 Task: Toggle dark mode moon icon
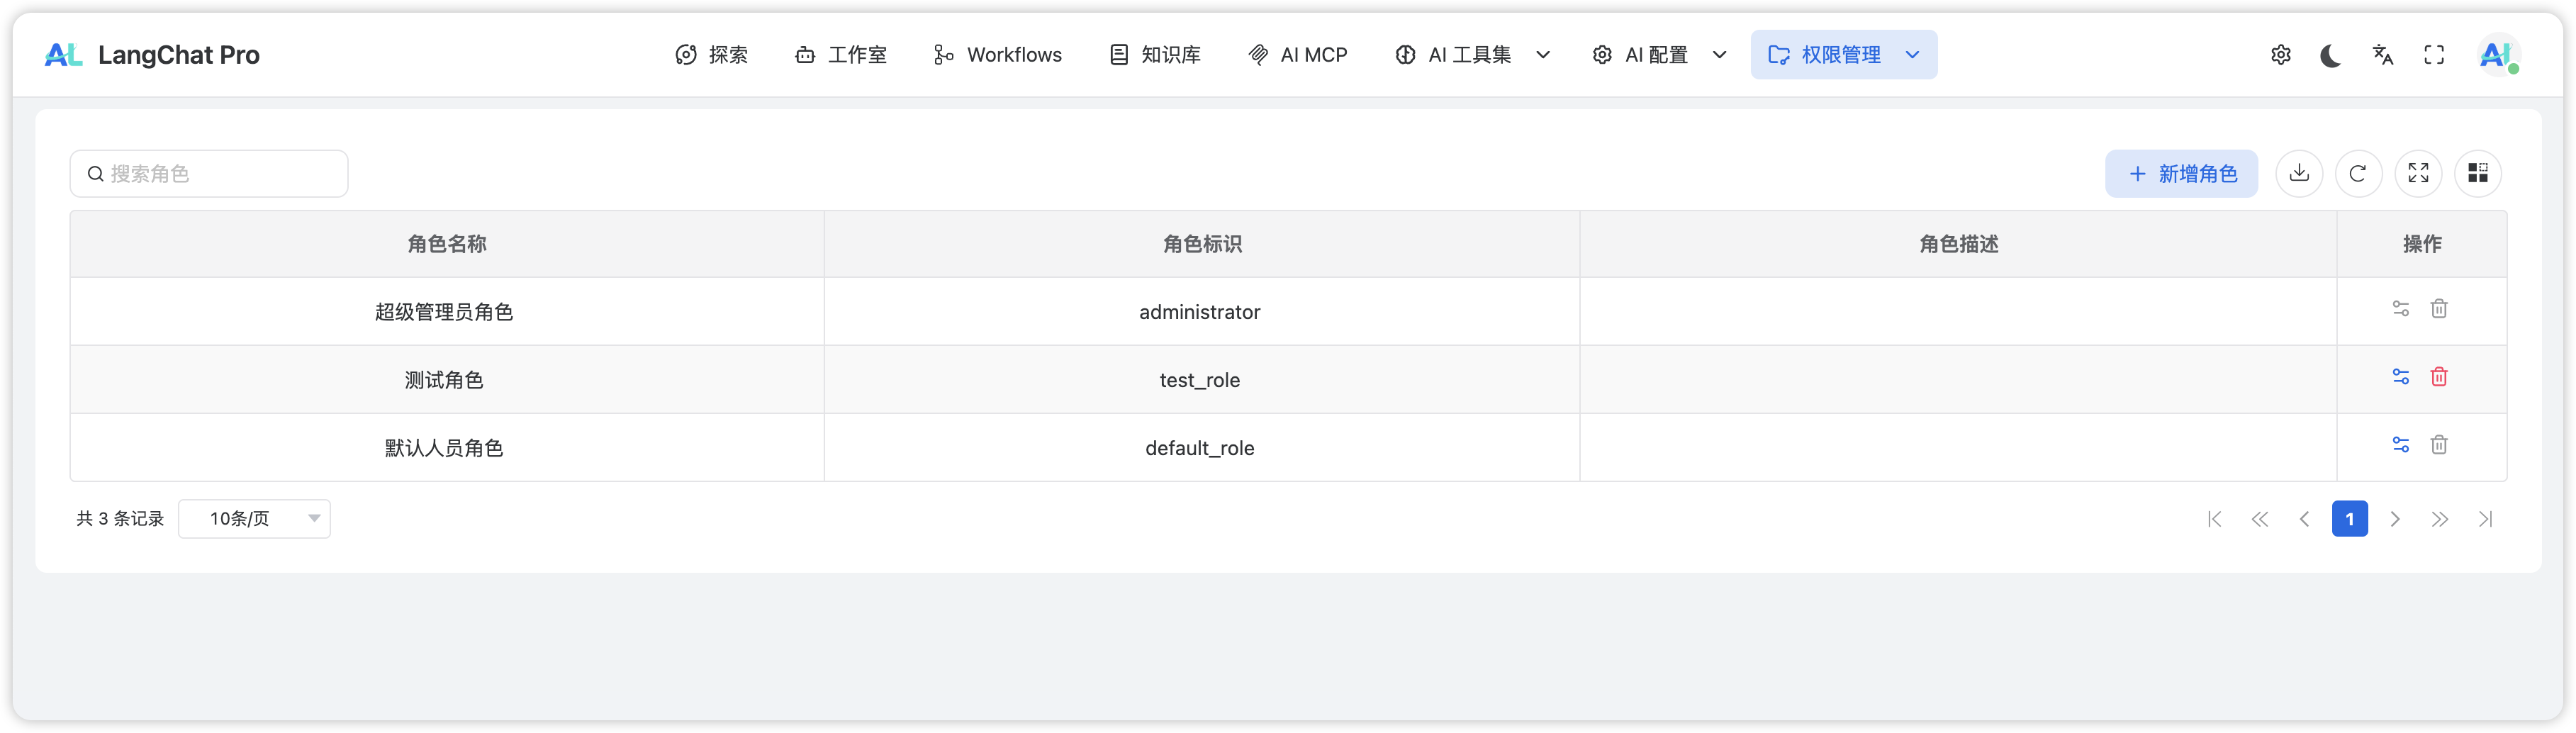pos(2330,55)
